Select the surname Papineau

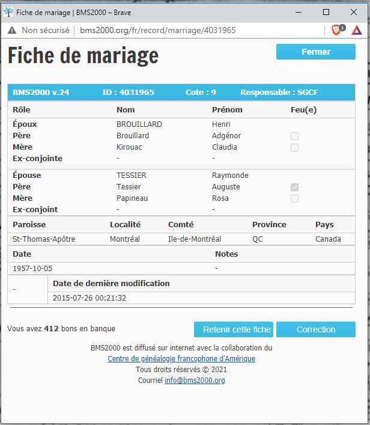[132, 198]
